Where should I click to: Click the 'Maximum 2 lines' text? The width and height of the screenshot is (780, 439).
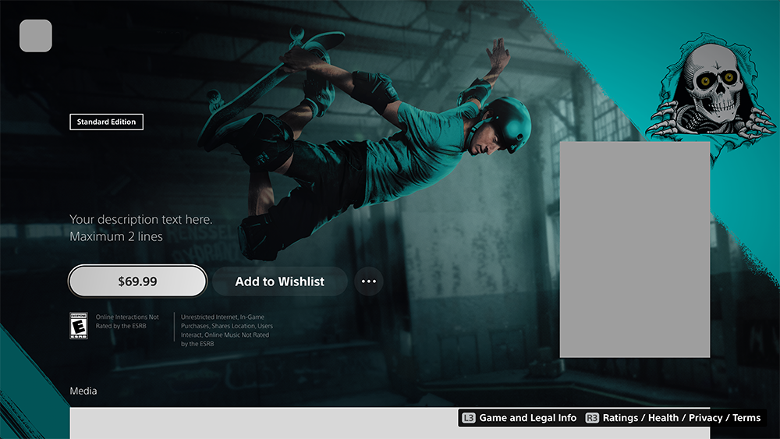[x=116, y=236]
